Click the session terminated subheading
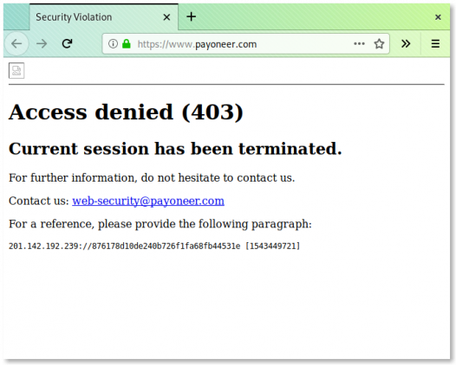The image size is (456, 365). point(175,149)
